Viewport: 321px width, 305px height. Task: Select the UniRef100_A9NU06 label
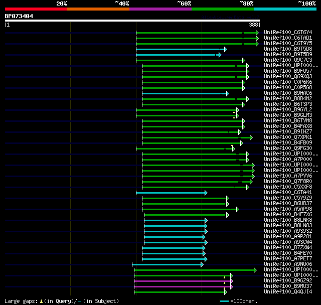288,264
